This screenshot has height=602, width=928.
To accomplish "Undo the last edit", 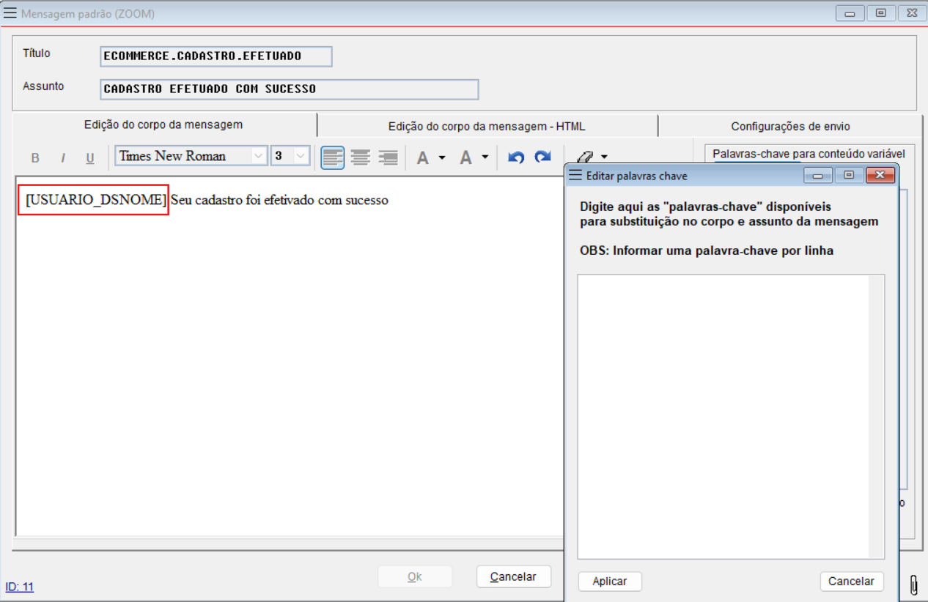I will tap(516, 157).
